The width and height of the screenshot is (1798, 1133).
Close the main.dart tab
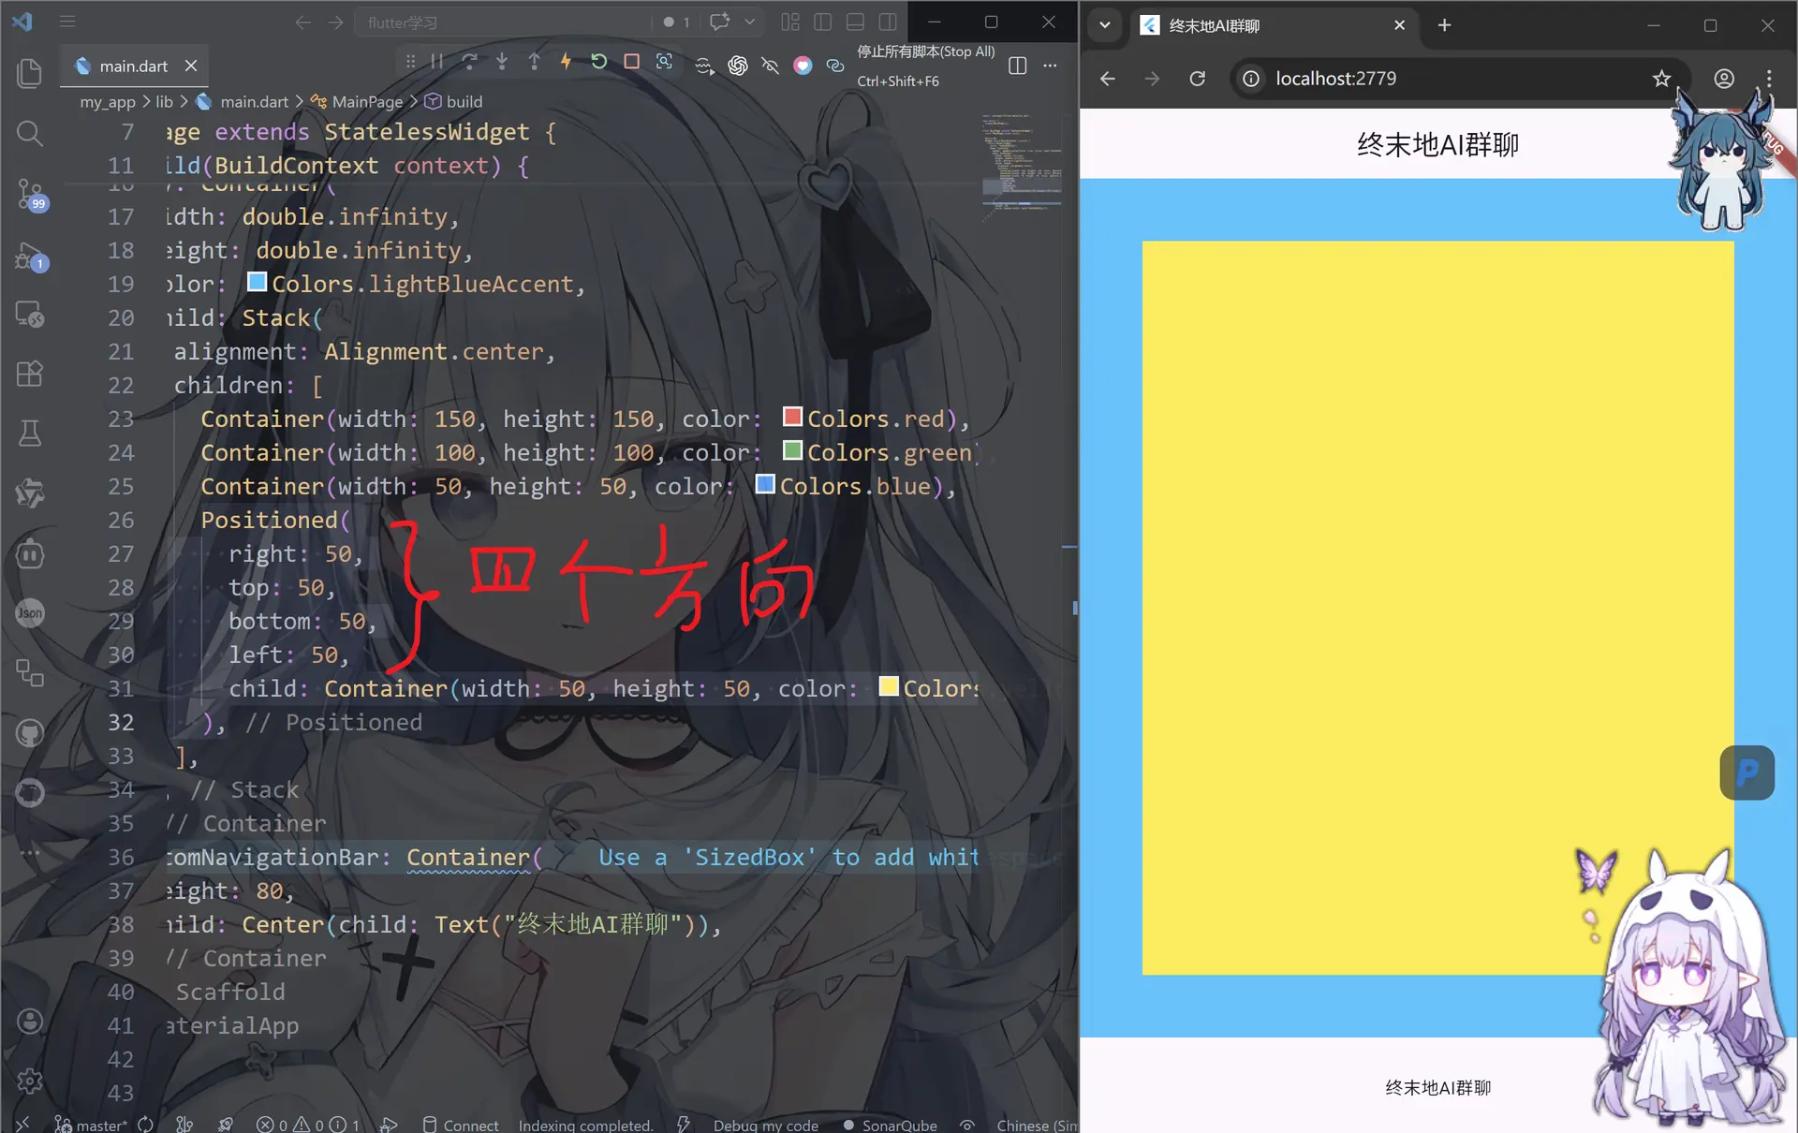tap(191, 66)
